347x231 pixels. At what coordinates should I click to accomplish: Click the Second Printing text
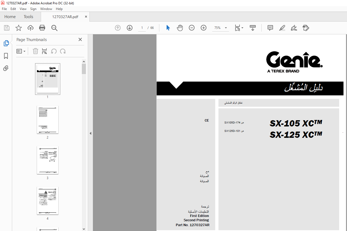pyautogui.click(x=196, y=220)
